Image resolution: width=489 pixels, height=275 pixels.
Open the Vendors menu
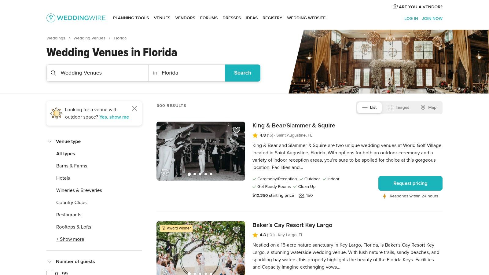[185, 18]
